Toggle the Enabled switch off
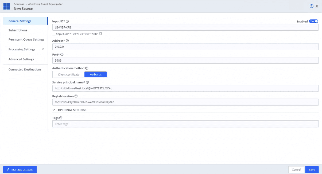Image resolution: width=322 pixels, height=174 pixels. pyautogui.click(x=313, y=21)
